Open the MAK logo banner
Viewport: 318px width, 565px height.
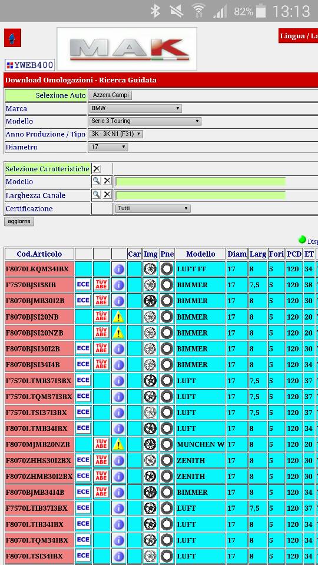pyautogui.click(x=127, y=49)
